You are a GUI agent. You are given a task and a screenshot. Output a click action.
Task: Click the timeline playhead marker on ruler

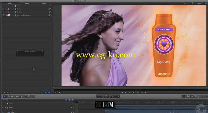[173, 102]
